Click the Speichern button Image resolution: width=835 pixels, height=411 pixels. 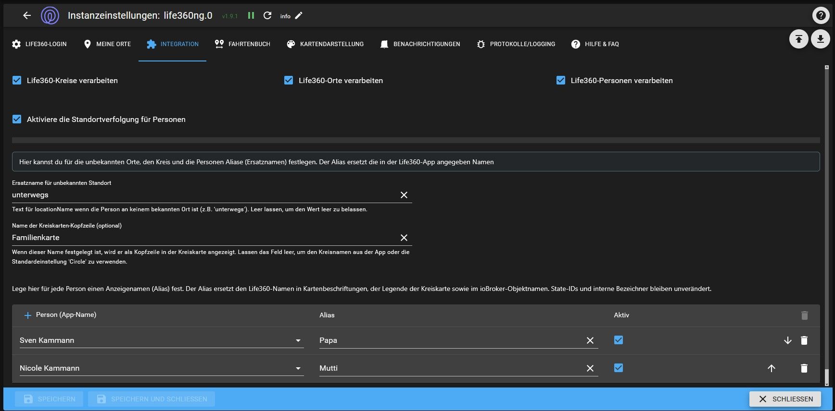tap(49, 399)
